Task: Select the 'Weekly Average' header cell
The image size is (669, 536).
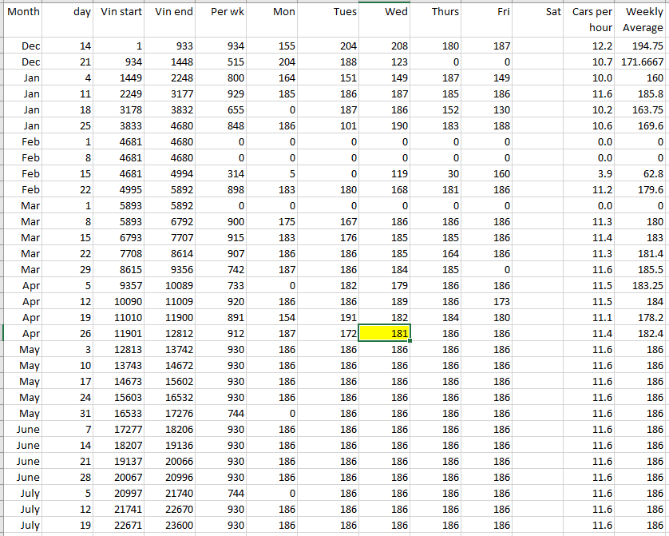Action: point(643,20)
